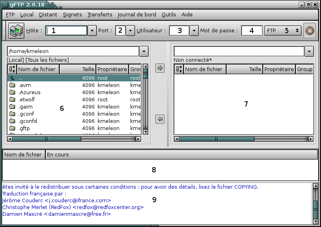
Task: Expand the local path /home/kmeleon dropdown
Action: [144, 51]
